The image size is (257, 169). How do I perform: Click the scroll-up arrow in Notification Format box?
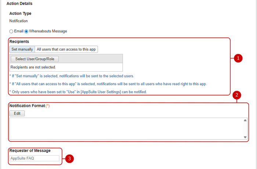[245, 121]
